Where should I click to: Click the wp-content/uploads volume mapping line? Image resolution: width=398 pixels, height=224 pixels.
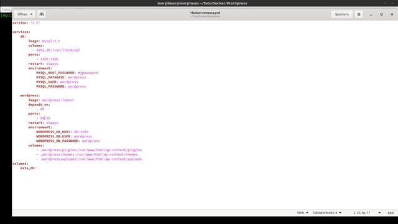pos(89,159)
